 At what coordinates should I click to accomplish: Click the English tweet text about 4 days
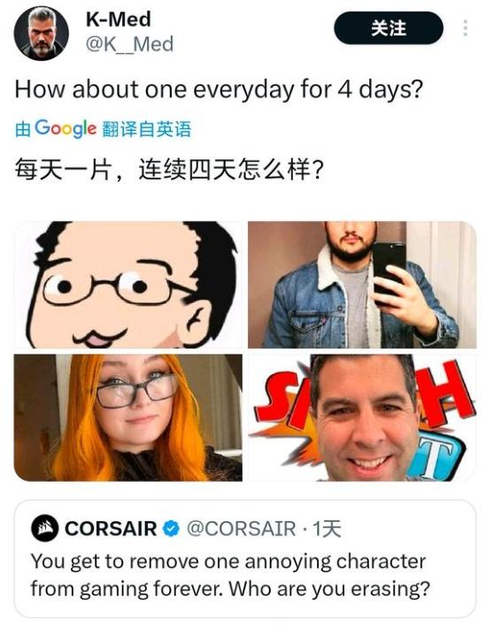click(x=219, y=89)
